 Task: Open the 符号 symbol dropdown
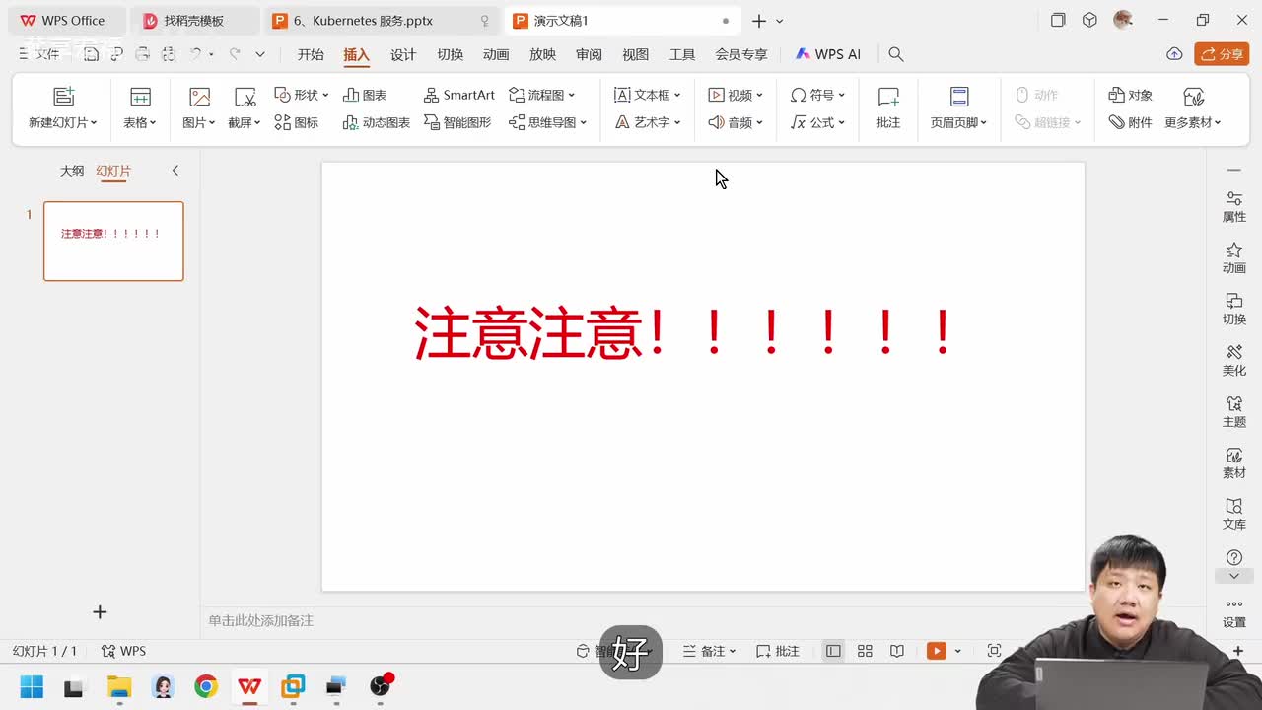click(x=817, y=95)
